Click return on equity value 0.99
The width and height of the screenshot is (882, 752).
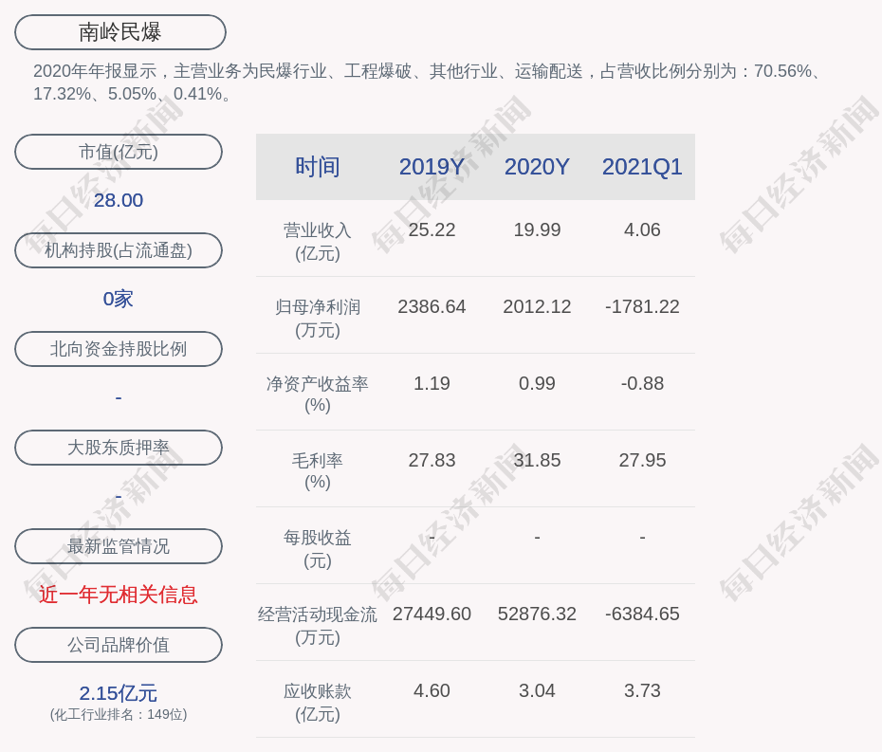[x=537, y=384]
